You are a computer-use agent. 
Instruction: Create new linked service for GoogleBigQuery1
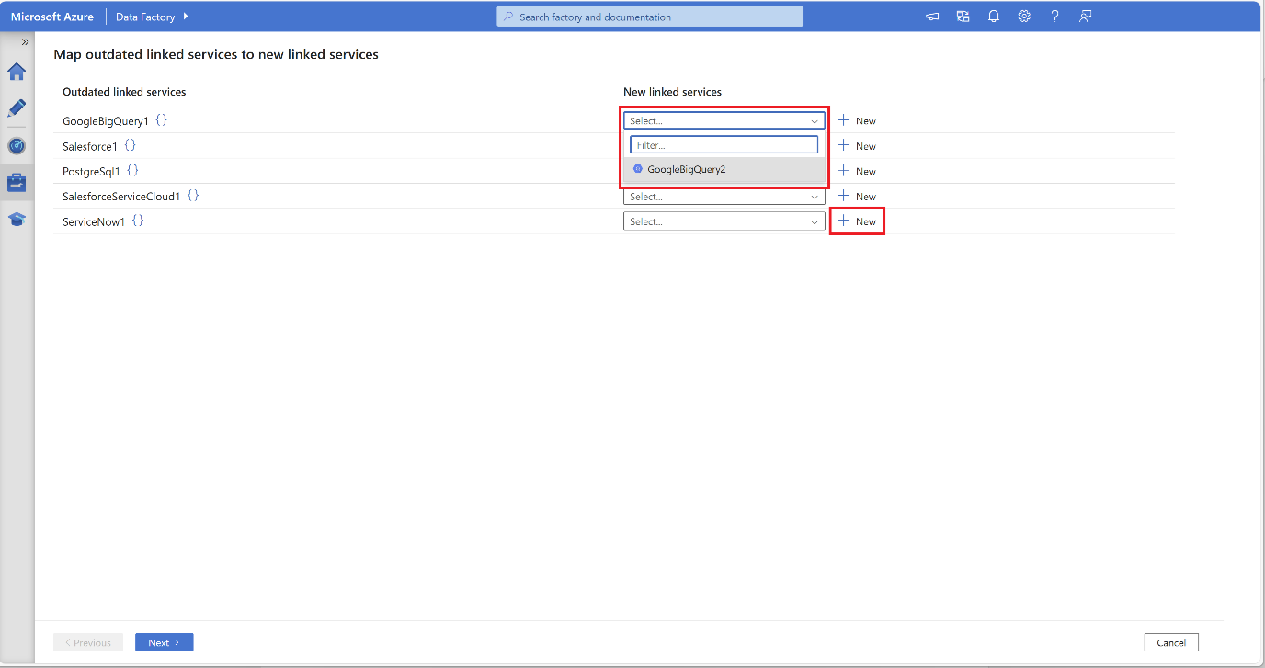pos(857,120)
